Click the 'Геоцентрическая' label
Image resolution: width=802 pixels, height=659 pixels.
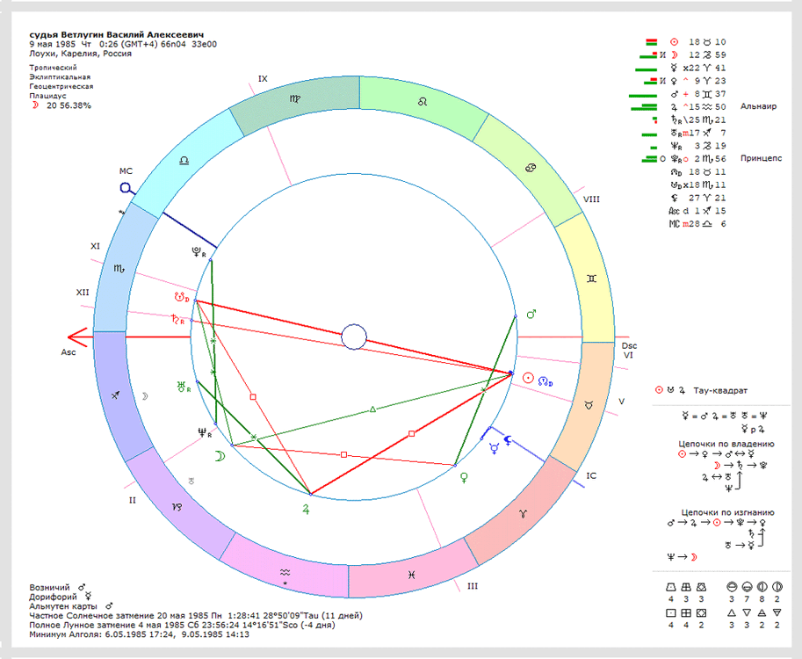tap(61, 86)
